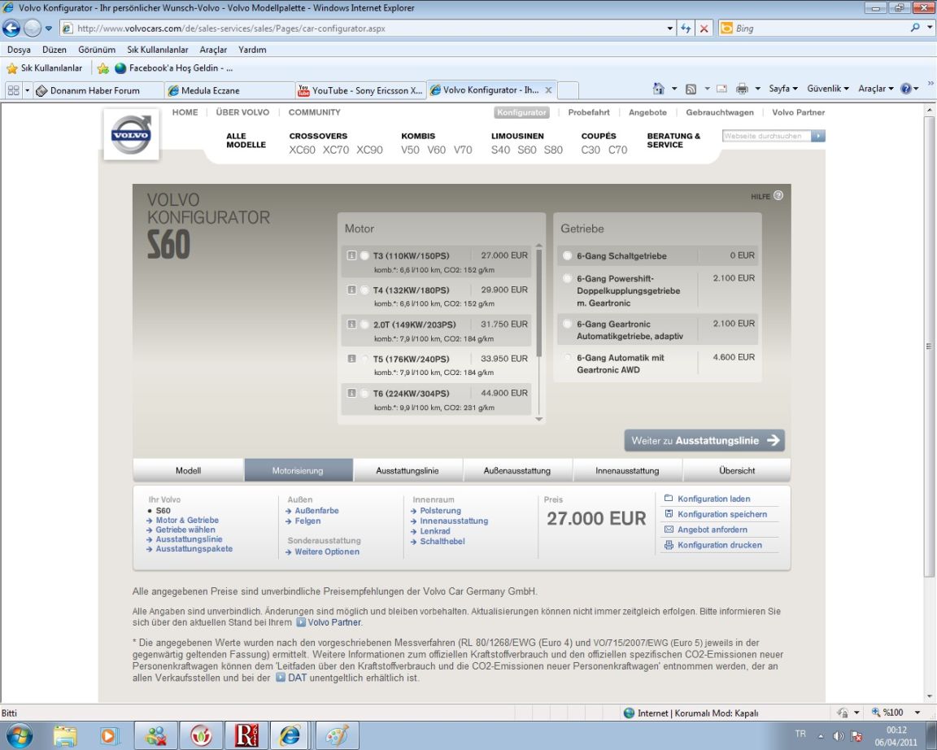Open the Araçlar command bar dropdown

click(876, 89)
